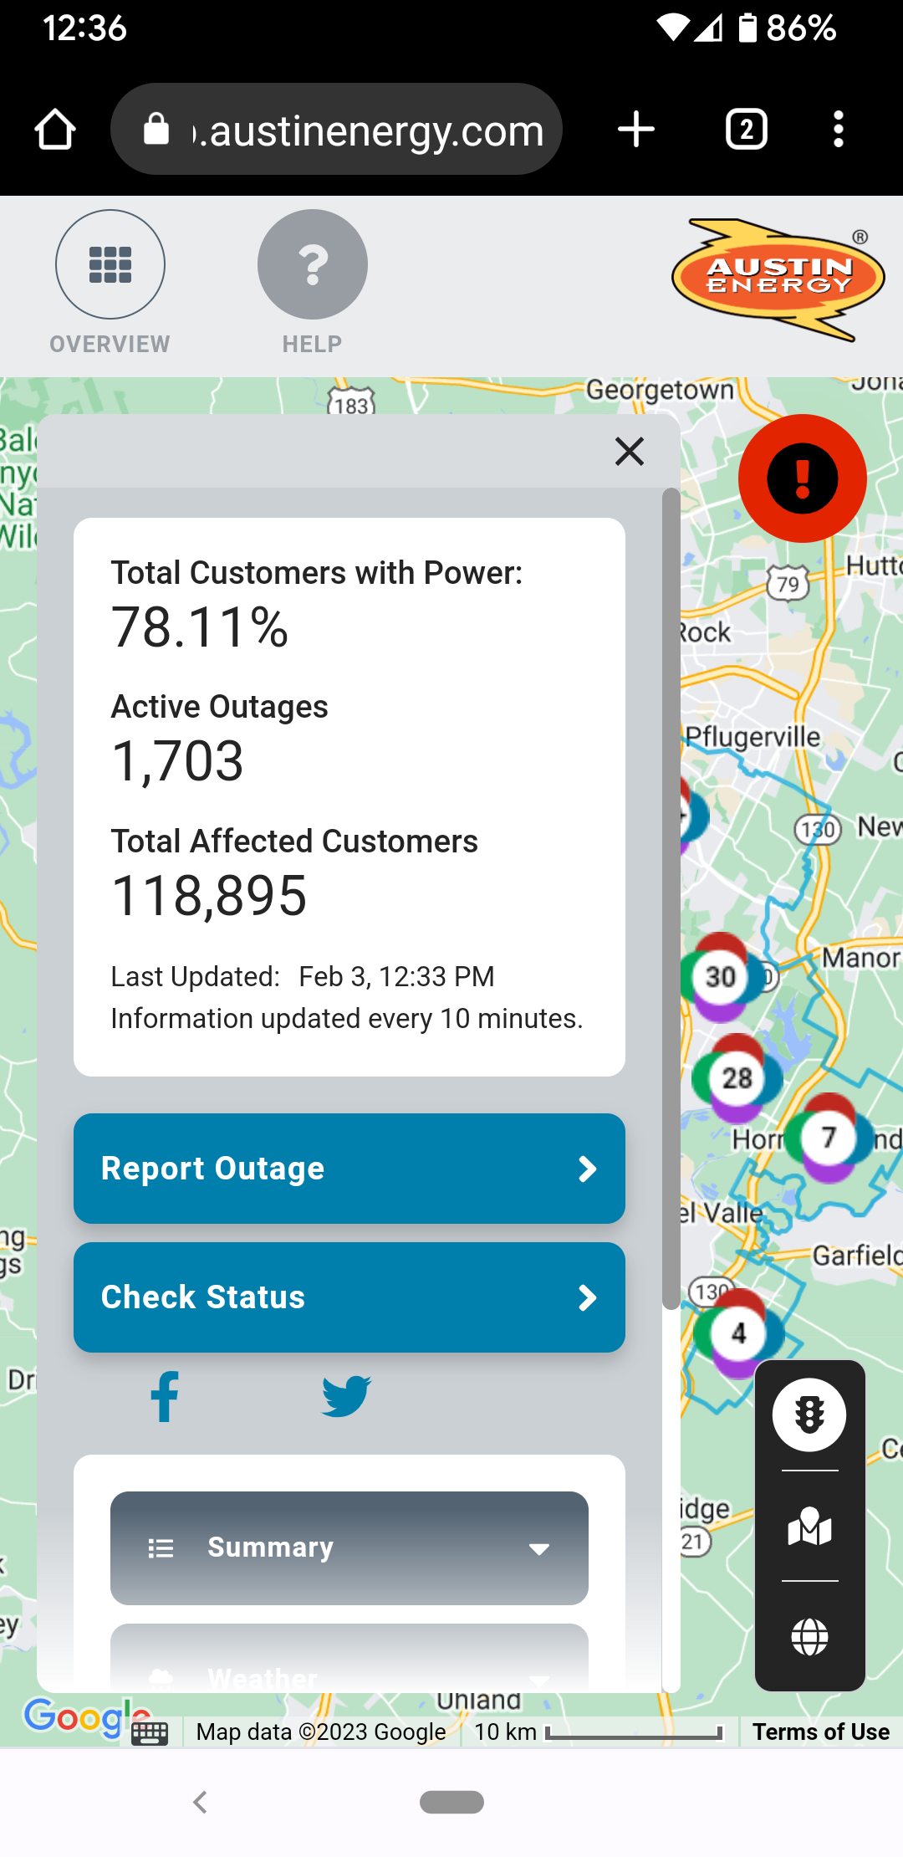Viewport: 903px width, 1857px height.
Task: Select the outage cluster marker labeled 28
Action: (737, 1078)
